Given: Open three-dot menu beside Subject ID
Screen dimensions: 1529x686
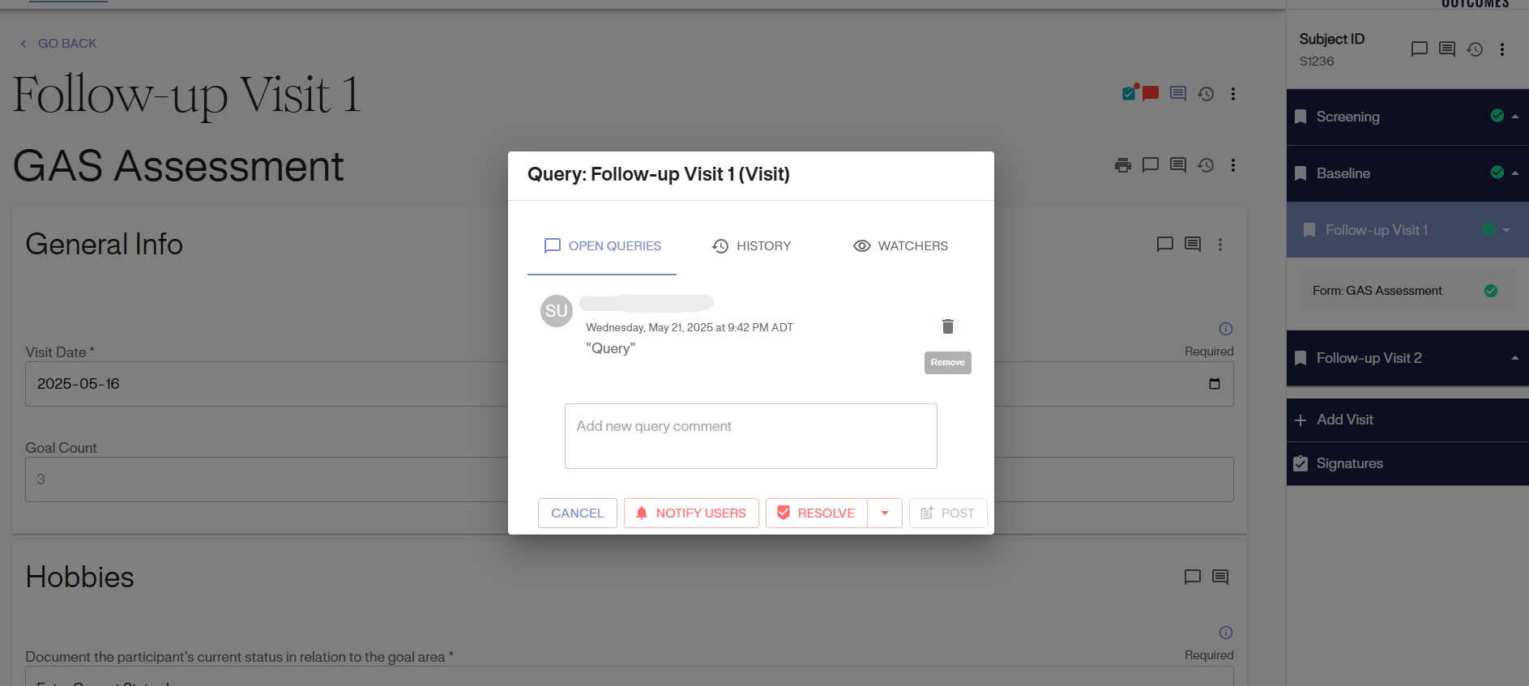Looking at the screenshot, I should coord(1501,49).
